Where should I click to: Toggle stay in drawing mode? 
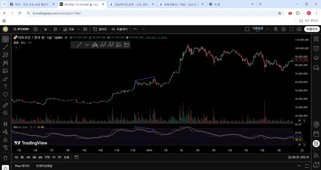pyautogui.click(x=5, y=132)
